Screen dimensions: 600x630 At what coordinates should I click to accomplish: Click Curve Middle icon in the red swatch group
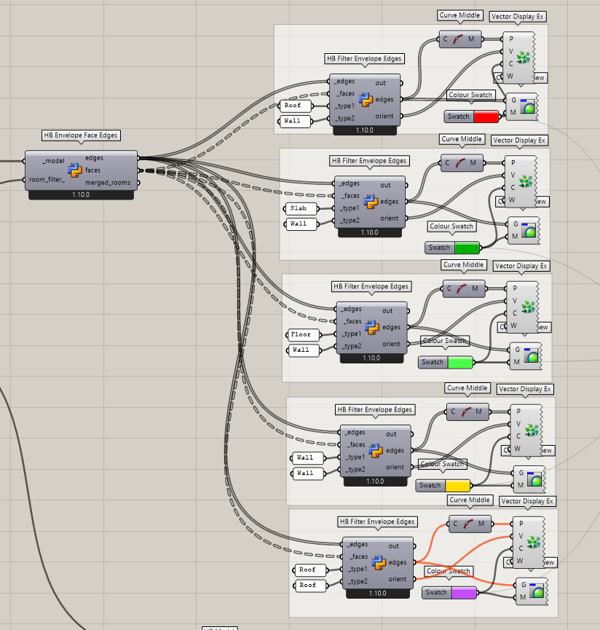(x=458, y=39)
